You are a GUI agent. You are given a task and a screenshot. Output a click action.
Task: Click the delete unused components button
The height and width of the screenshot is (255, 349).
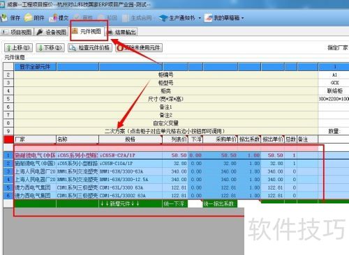pos(139,48)
